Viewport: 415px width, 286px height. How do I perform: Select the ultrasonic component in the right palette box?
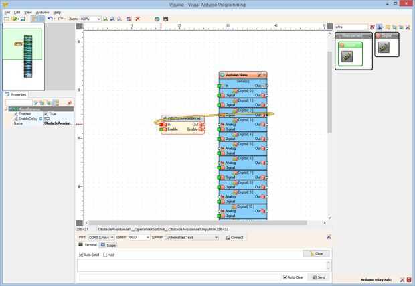click(384, 48)
